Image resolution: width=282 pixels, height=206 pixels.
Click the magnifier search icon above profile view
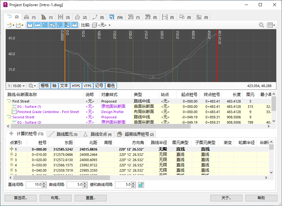coord(262,25)
